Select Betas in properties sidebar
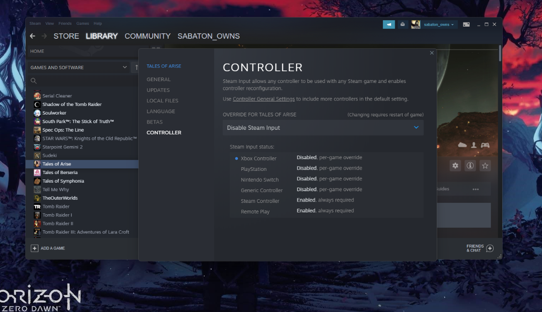This screenshot has height=312, width=542. (x=154, y=122)
